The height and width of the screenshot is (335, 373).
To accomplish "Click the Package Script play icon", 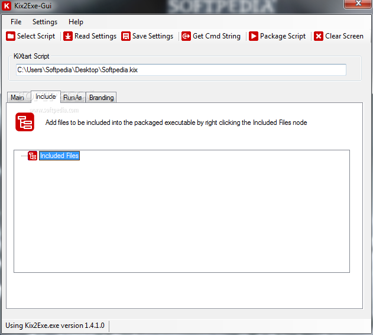I will [x=254, y=36].
